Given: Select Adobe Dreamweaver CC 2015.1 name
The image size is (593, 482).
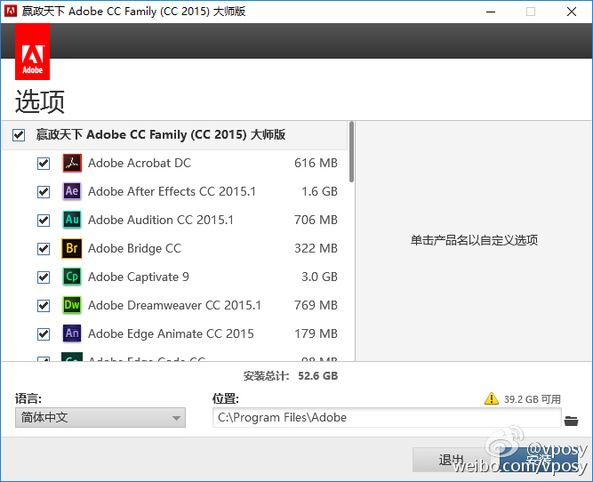Looking at the screenshot, I should coord(175,305).
